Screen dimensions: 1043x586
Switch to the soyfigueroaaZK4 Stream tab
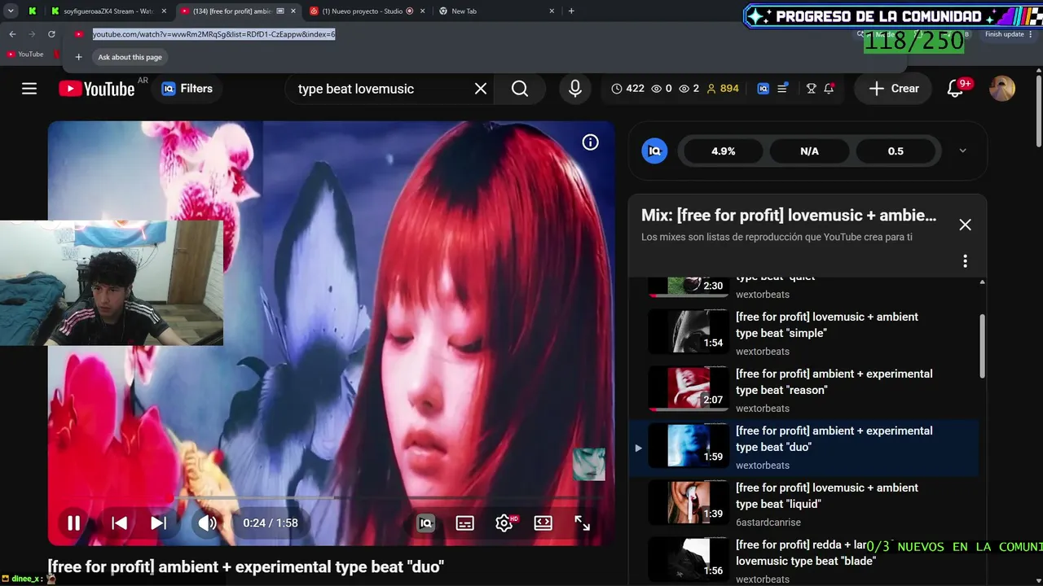click(x=108, y=11)
